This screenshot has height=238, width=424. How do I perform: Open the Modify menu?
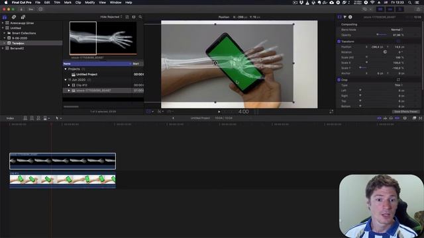90,3
